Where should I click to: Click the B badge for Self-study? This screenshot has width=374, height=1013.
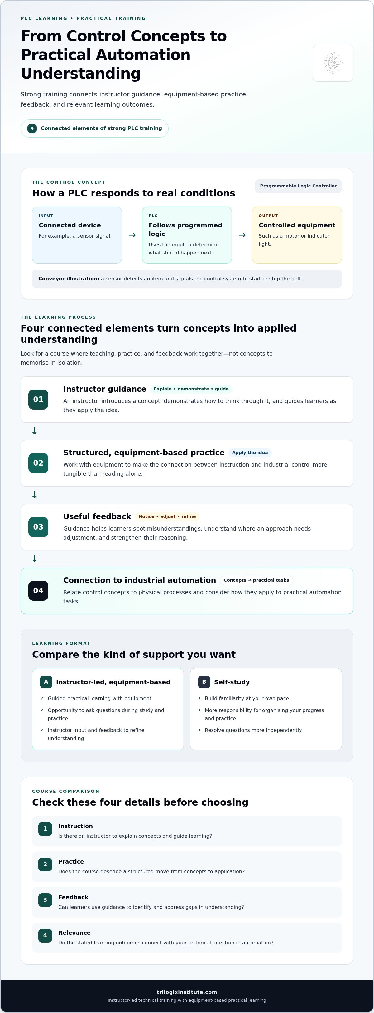click(204, 681)
